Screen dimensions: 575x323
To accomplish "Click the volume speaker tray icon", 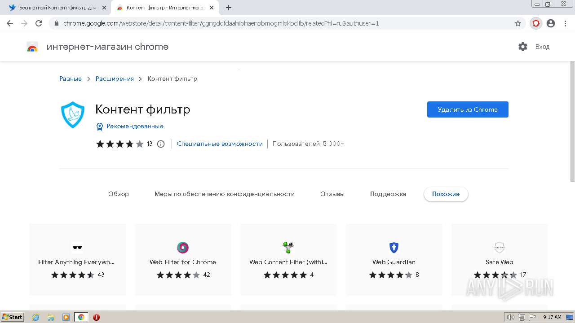I will (511, 317).
